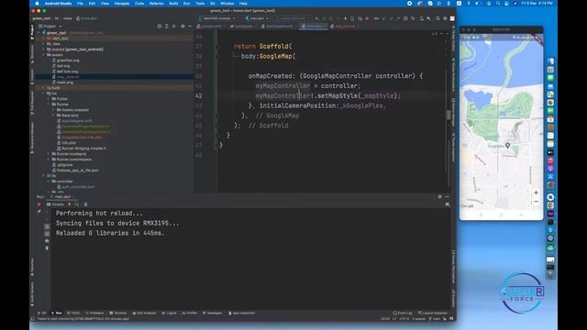Image resolution: width=587 pixels, height=330 pixels.
Task: Open the App Inspection tool window
Action: click(241, 313)
